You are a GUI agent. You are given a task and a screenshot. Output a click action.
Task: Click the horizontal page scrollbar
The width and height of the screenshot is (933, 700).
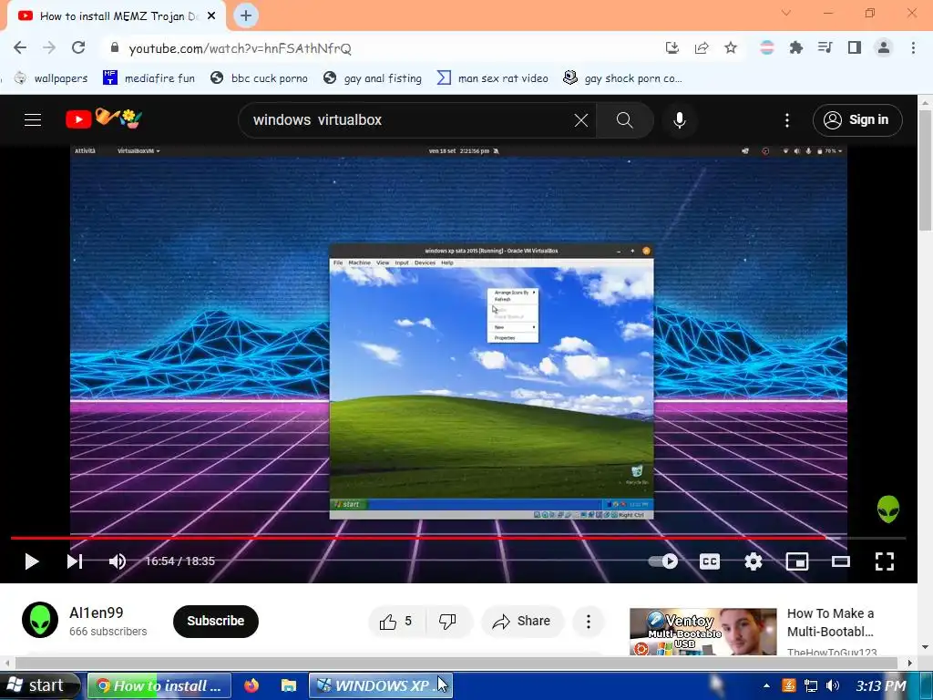[x=456, y=663]
